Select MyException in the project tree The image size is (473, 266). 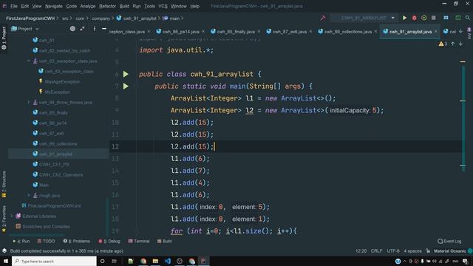(x=57, y=92)
